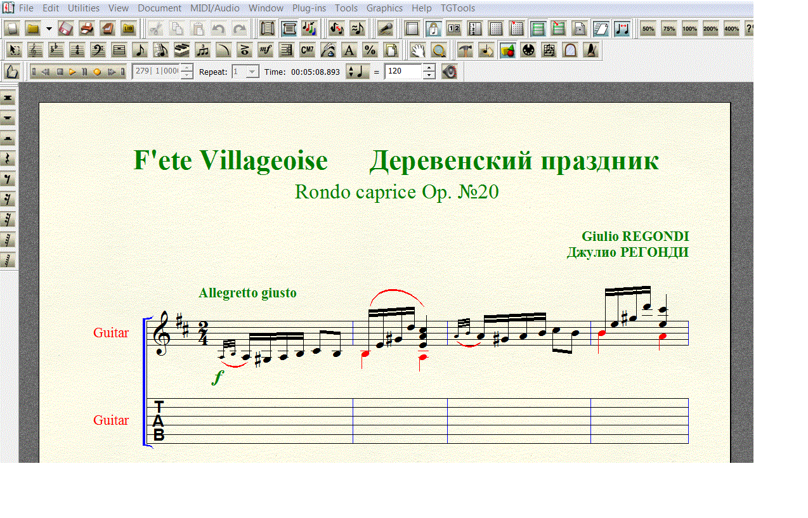Select the Zoom magnifier tool
The image size is (808, 518).
point(438,50)
